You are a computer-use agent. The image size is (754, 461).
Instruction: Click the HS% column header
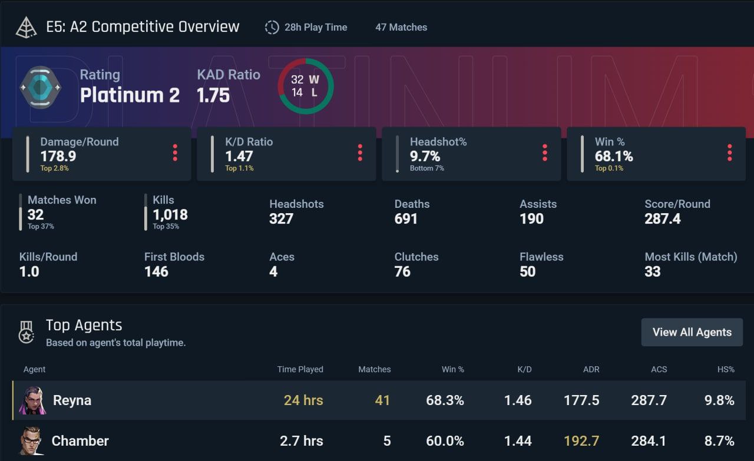[726, 369]
